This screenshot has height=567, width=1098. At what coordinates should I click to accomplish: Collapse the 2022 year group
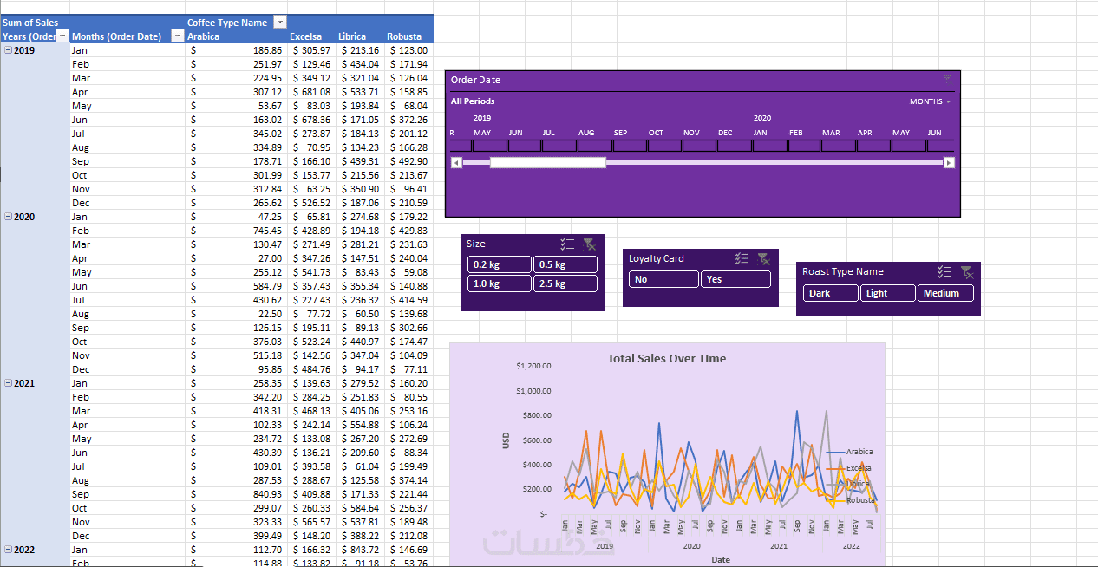[x=8, y=550]
